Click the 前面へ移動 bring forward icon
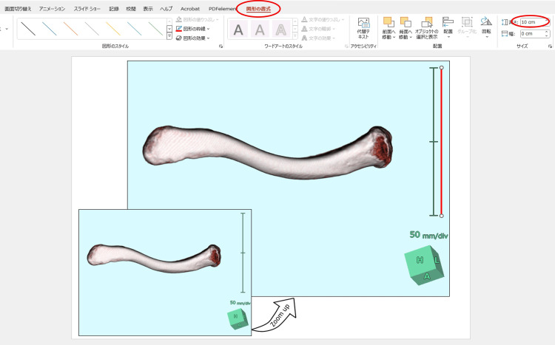This screenshot has height=345, width=555. tap(388, 22)
